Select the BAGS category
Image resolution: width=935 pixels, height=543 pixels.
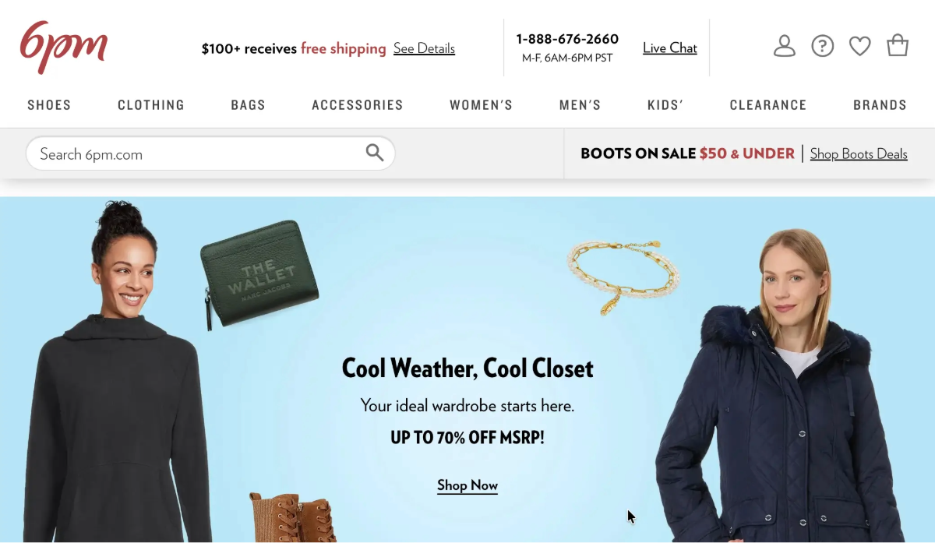pyautogui.click(x=249, y=105)
